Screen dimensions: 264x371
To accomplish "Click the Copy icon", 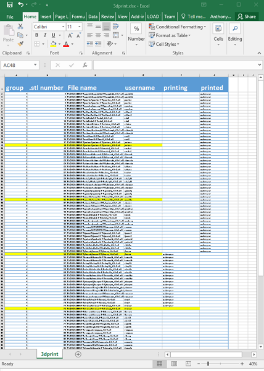I will tap(20, 35).
